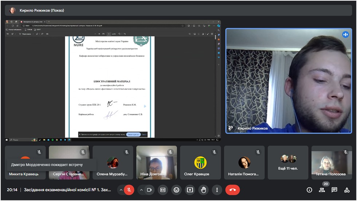Viewport: 357px width, 201px height.
Task: Select Наталія Помога's participant tile
Action: point(244,162)
